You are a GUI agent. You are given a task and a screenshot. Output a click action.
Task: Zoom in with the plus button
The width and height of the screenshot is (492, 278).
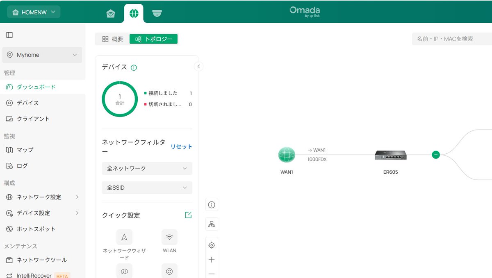[x=212, y=260]
